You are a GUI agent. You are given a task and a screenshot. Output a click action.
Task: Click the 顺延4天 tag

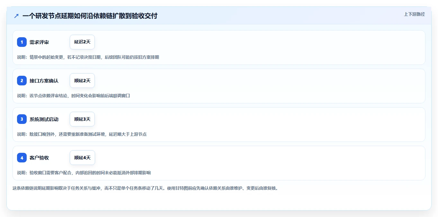[82, 158]
